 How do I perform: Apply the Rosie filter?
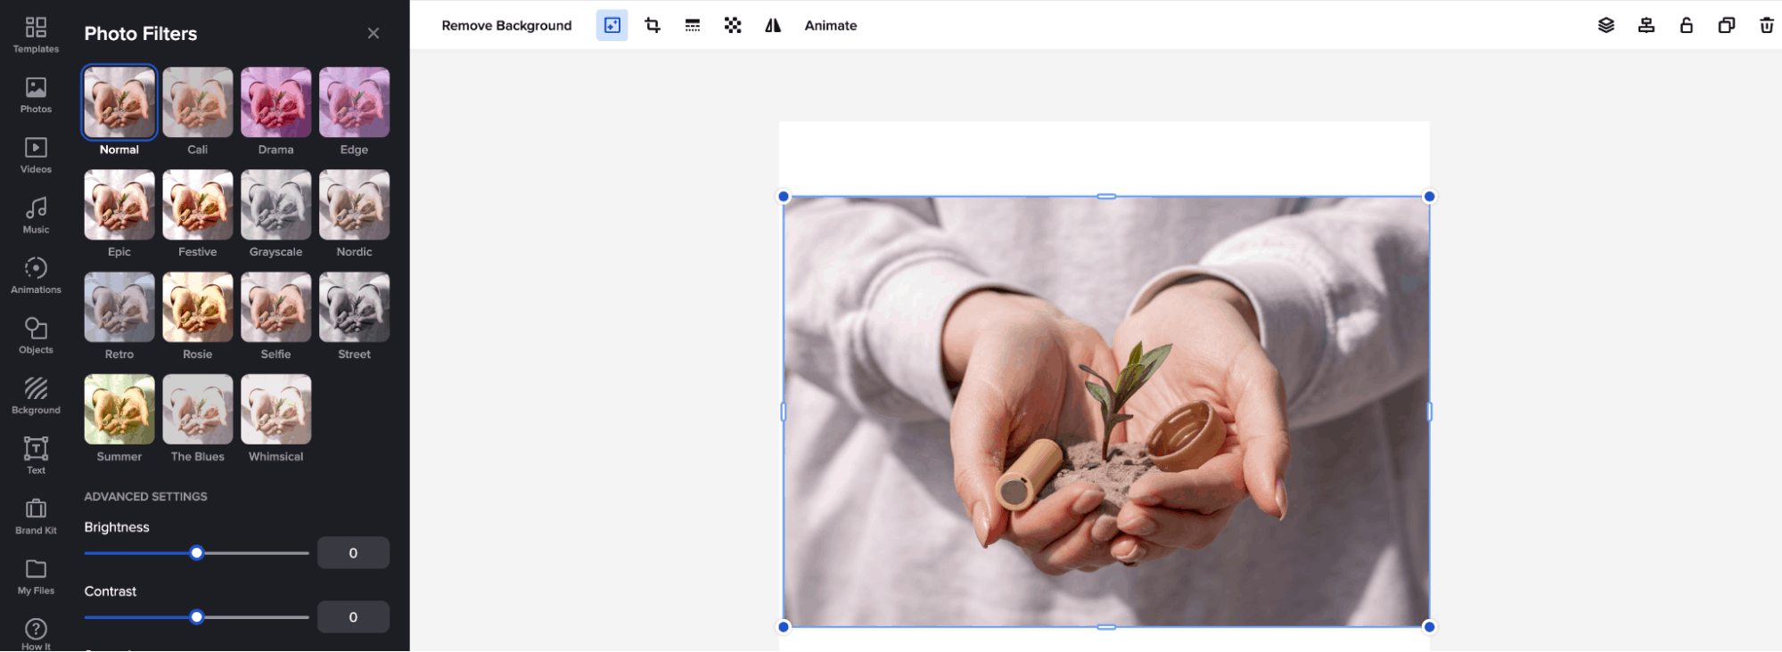coord(198,307)
